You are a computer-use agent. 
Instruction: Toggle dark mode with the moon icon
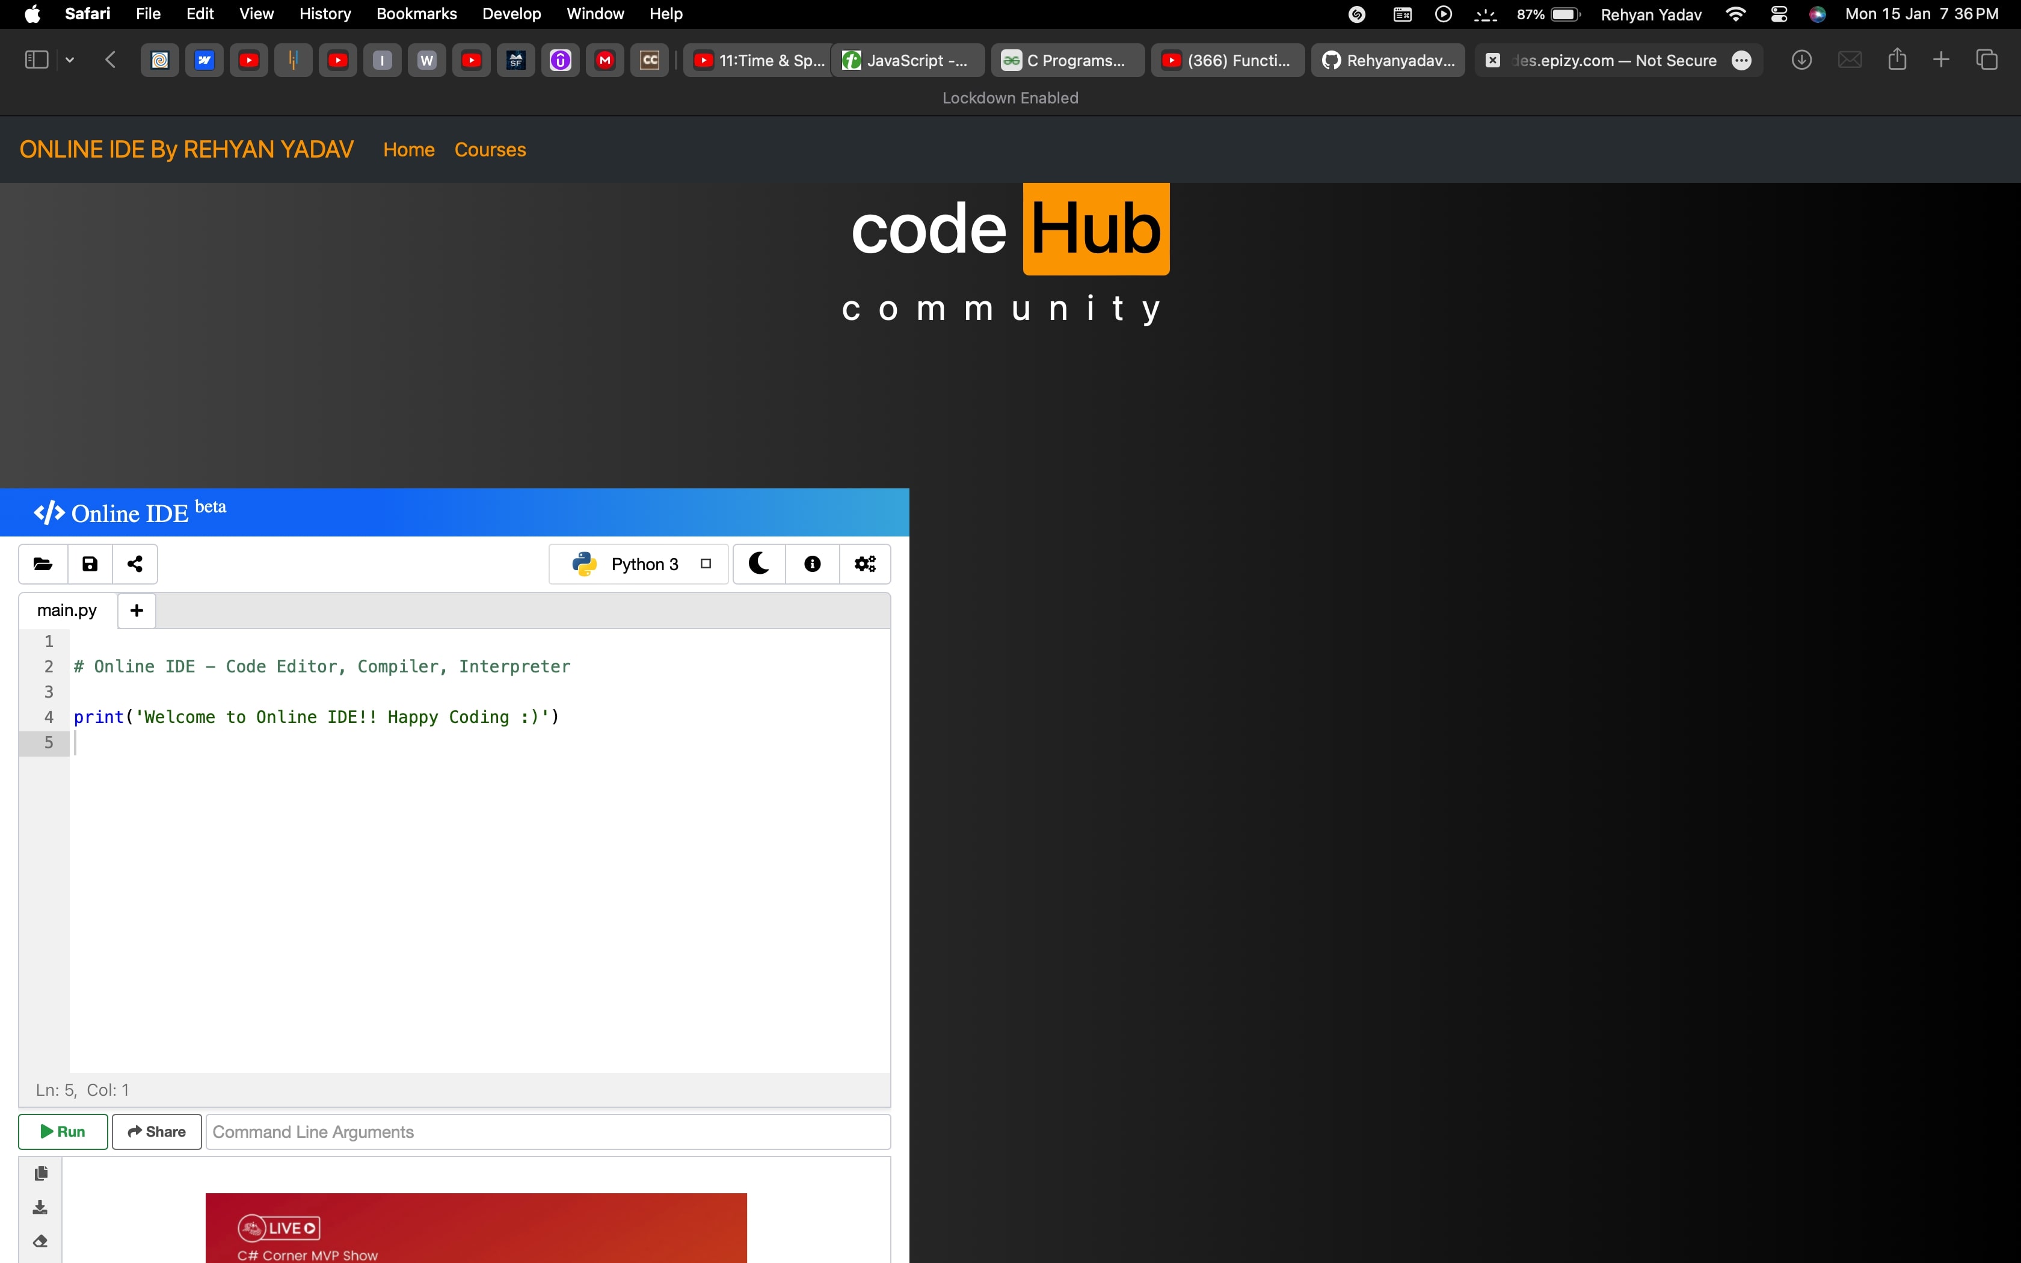pyautogui.click(x=758, y=564)
